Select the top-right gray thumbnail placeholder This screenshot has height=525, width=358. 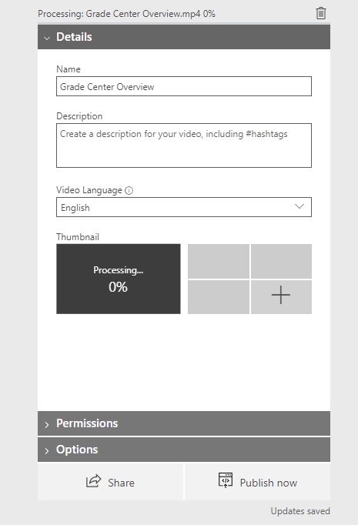click(x=281, y=261)
